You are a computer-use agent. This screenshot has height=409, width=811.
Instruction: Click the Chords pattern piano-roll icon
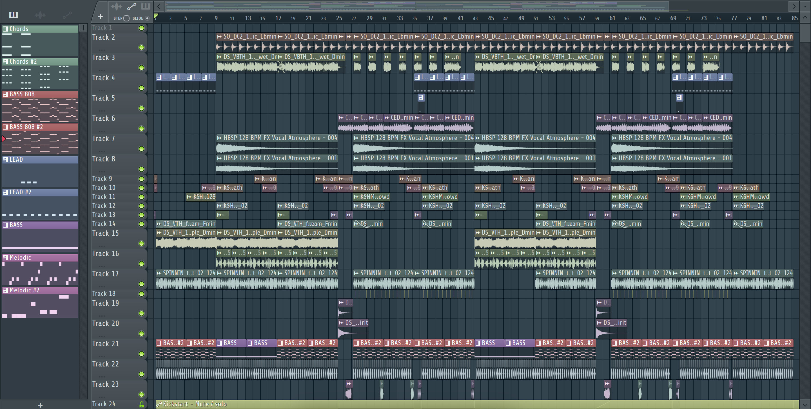point(5,29)
